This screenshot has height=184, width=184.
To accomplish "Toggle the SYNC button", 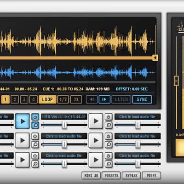I will (142, 99).
